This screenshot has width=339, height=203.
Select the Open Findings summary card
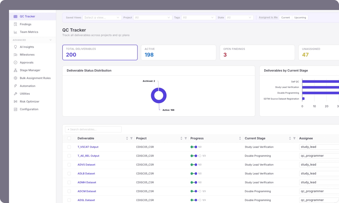coord(257,52)
